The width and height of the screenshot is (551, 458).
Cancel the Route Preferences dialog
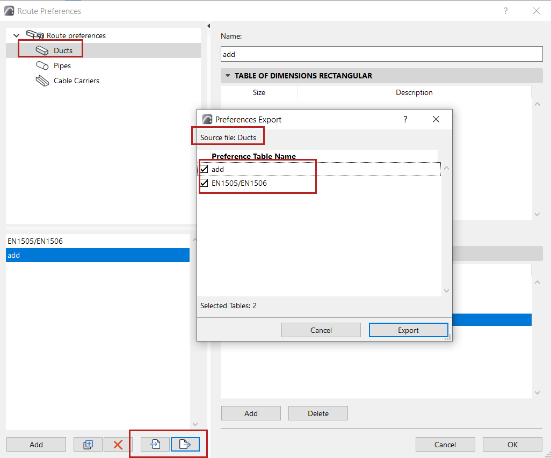[445, 445]
